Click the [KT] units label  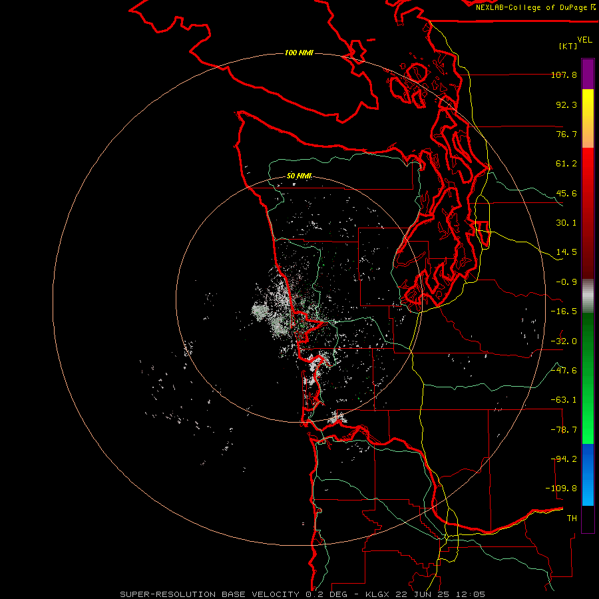568,46
